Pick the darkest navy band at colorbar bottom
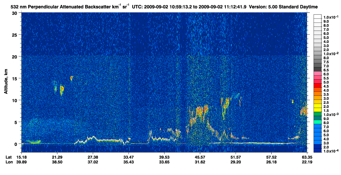The width and height of the screenshot is (341, 175). [x=317, y=151]
